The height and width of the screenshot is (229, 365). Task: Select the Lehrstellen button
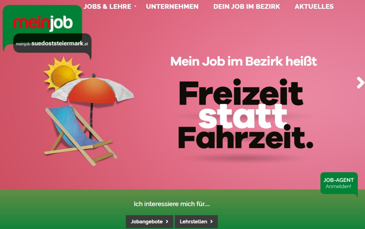coord(196,222)
